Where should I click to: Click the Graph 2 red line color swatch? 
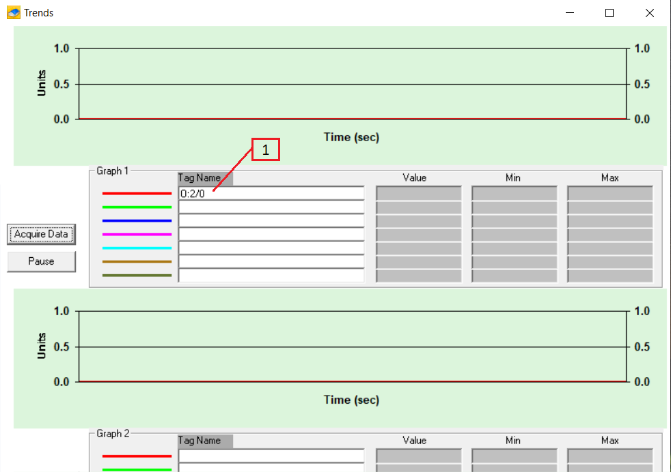tap(137, 456)
